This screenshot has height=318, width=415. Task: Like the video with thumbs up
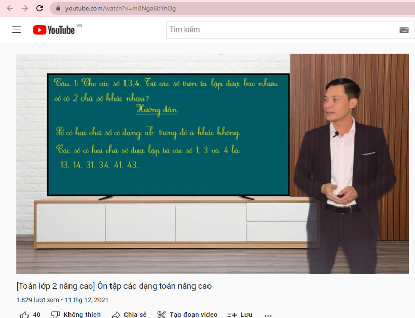coord(24,314)
